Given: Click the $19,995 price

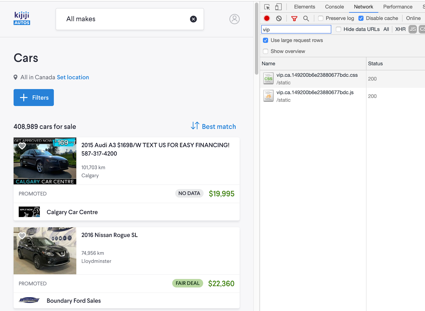Looking at the screenshot, I should pyautogui.click(x=222, y=194).
